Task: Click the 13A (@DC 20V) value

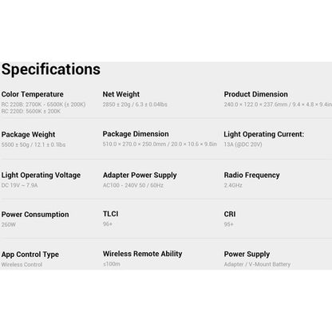Action: [243, 144]
